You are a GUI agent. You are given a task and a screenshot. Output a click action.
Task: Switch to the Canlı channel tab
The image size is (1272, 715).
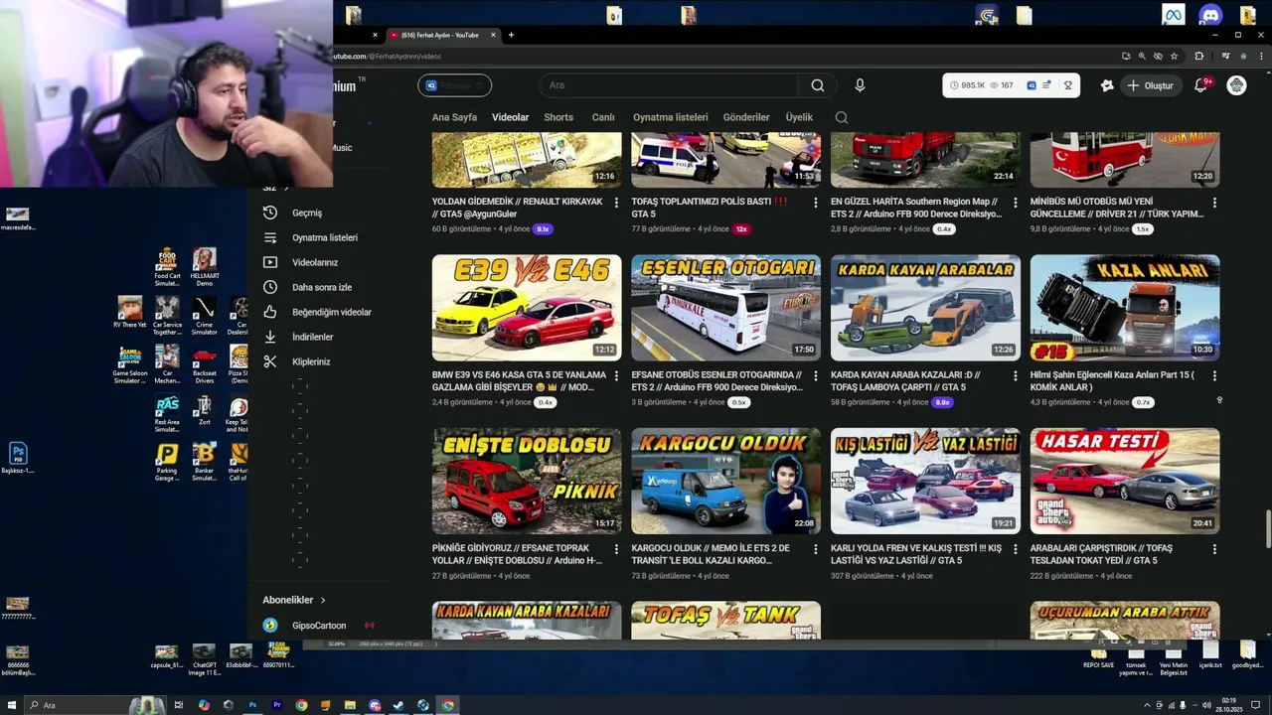[603, 117]
